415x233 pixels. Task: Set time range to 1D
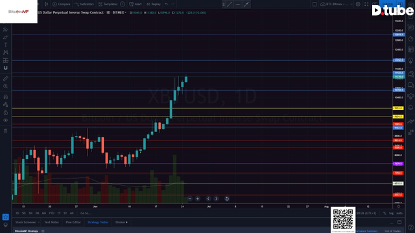click(18, 213)
